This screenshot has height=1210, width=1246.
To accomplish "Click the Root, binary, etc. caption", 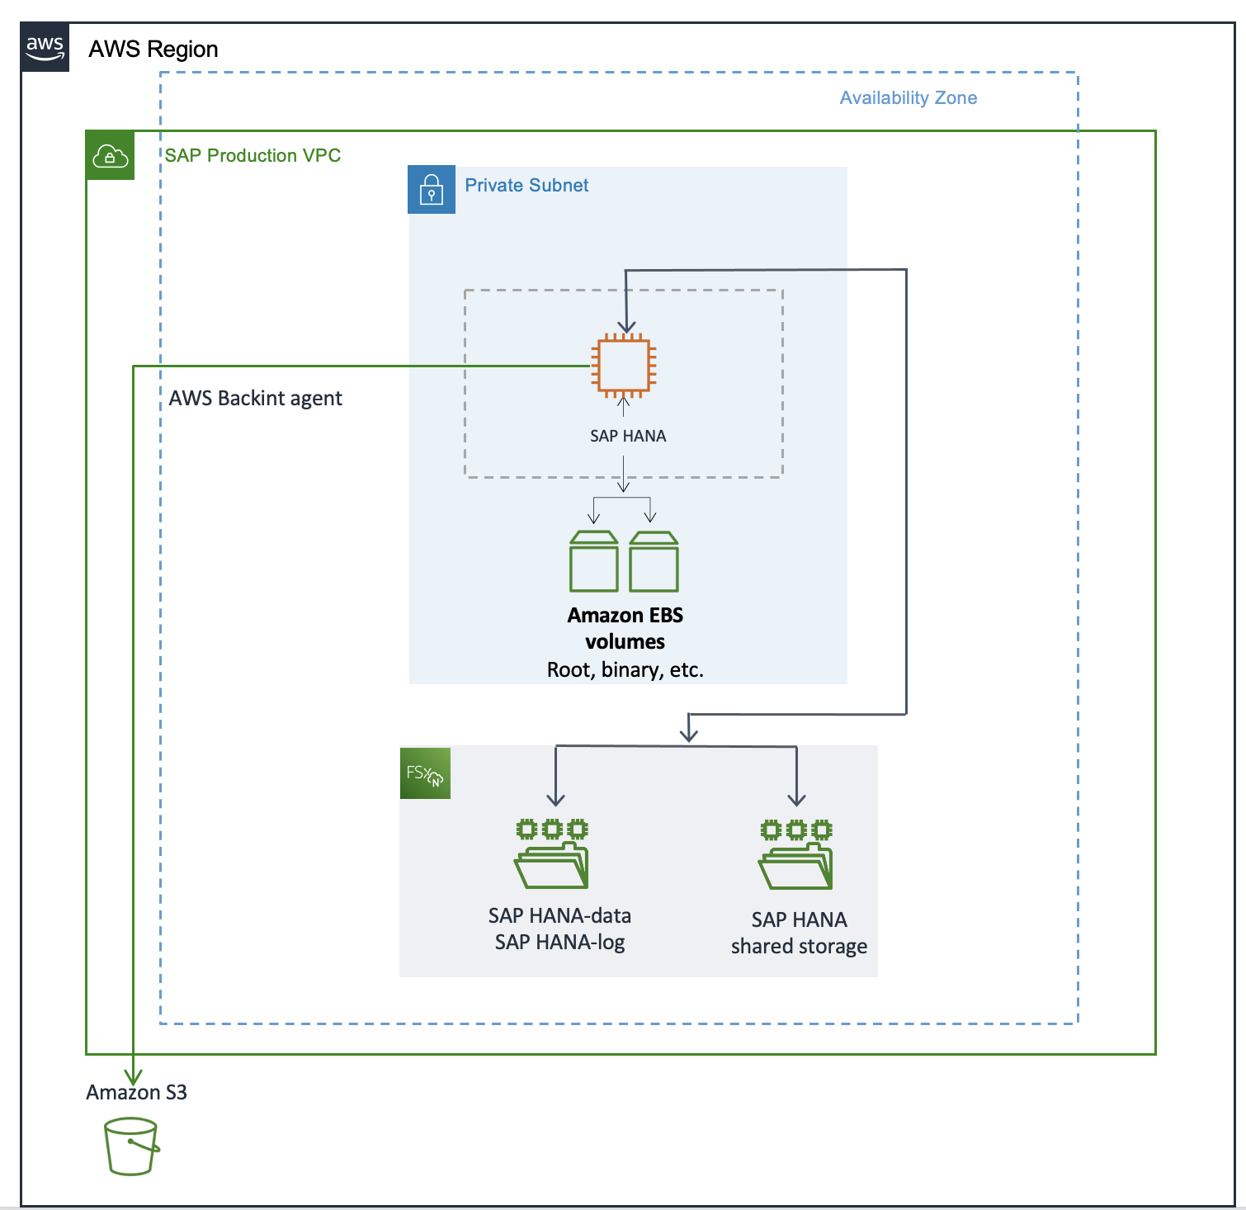I will [624, 670].
